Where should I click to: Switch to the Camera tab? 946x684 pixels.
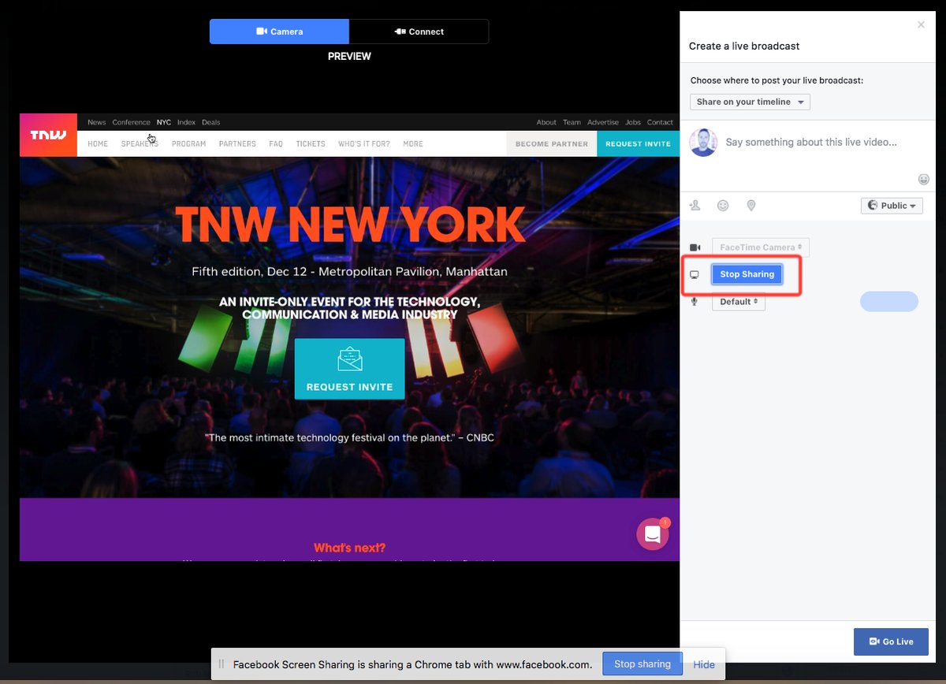tap(279, 32)
